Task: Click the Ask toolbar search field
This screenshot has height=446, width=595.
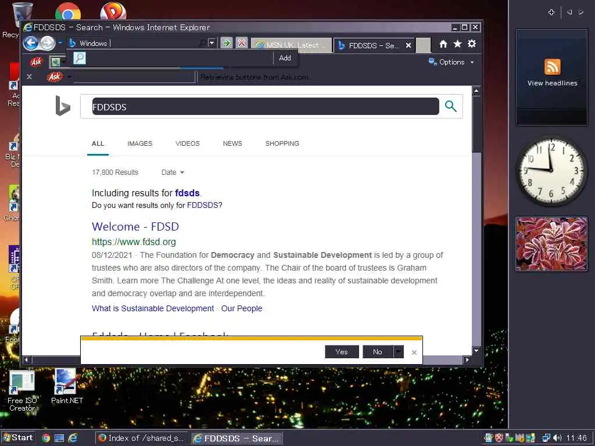Action: coord(134,77)
